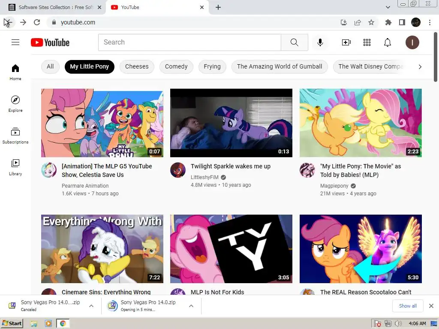This screenshot has height=329, width=439.
Task: Click the browser back arrow
Action: pos(9,22)
